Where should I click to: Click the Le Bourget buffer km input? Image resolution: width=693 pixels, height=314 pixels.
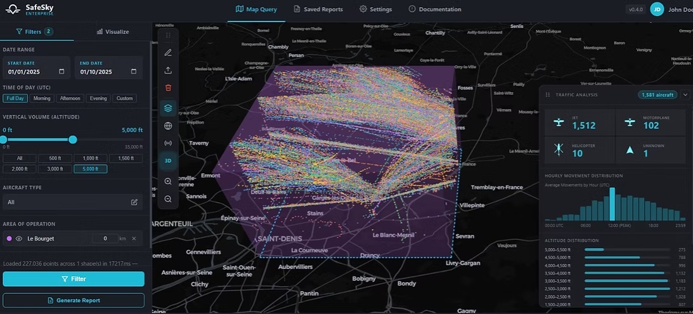point(105,239)
